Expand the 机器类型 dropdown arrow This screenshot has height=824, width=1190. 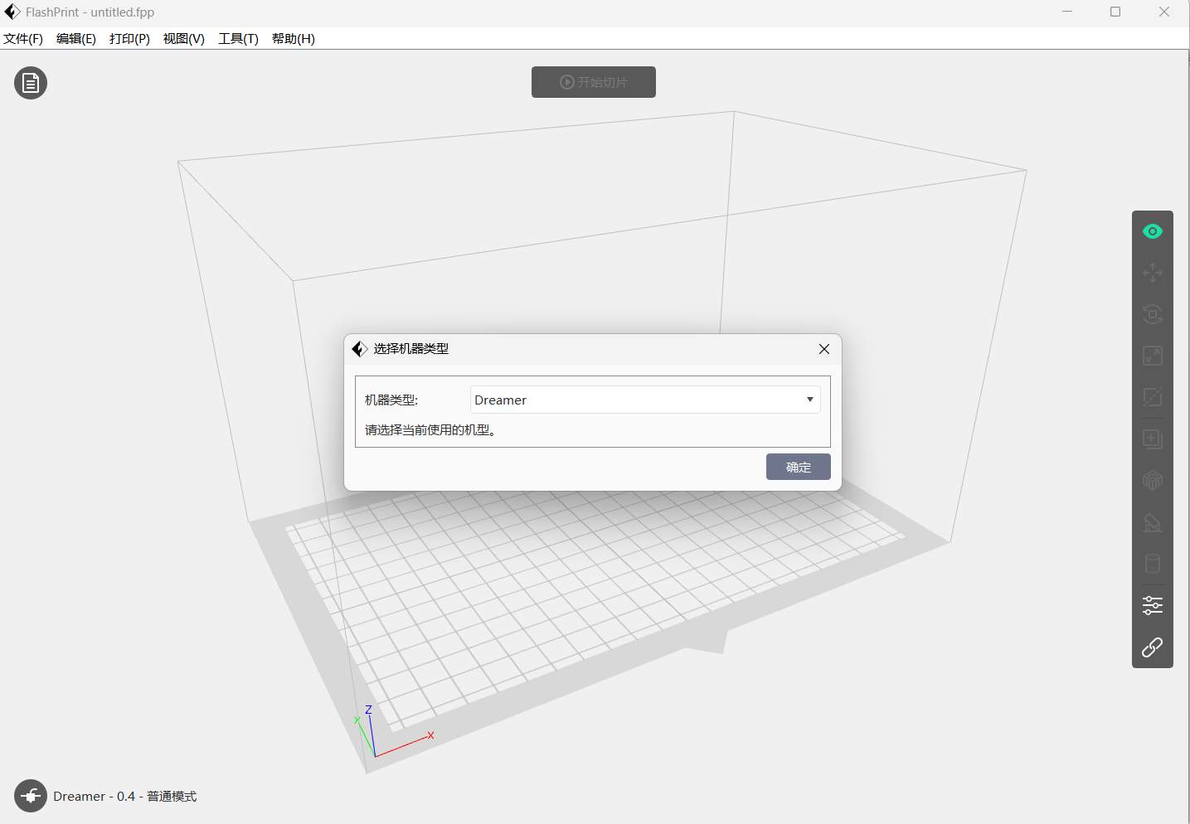809,400
